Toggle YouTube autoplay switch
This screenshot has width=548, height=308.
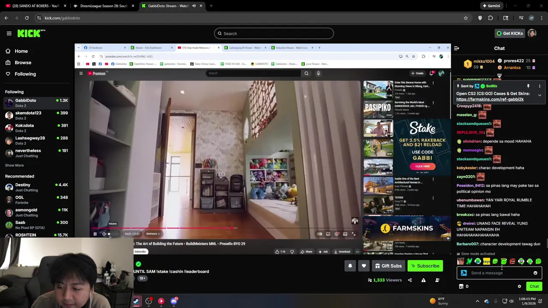pyautogui.click(x=320, y=234)
